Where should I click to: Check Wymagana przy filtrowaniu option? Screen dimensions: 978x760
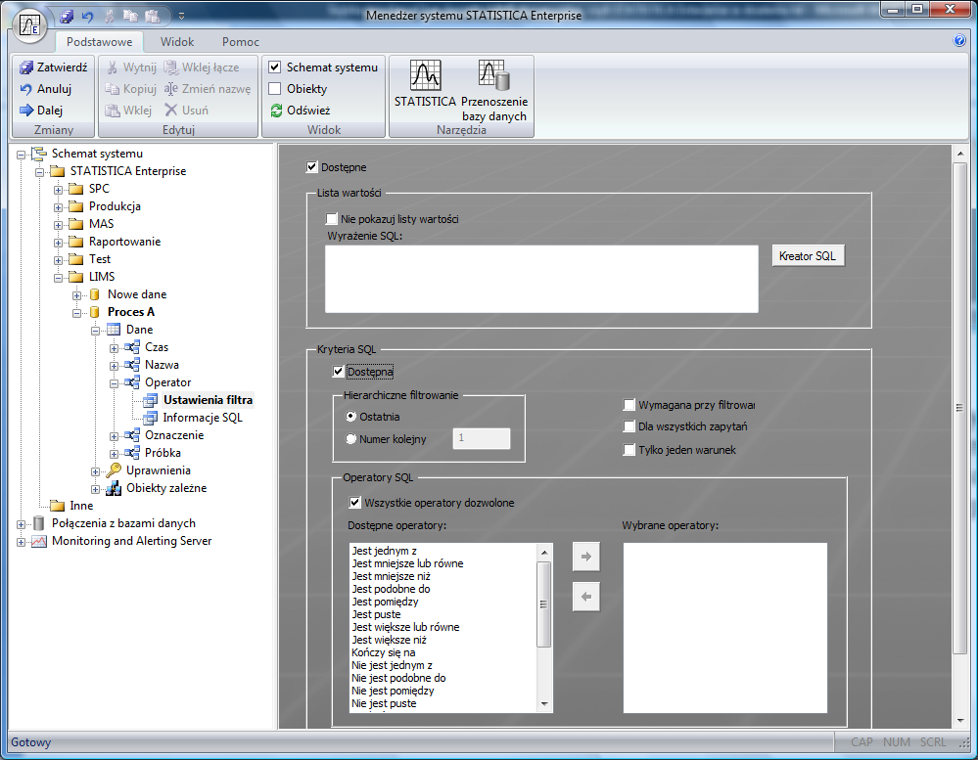(629, 405)
